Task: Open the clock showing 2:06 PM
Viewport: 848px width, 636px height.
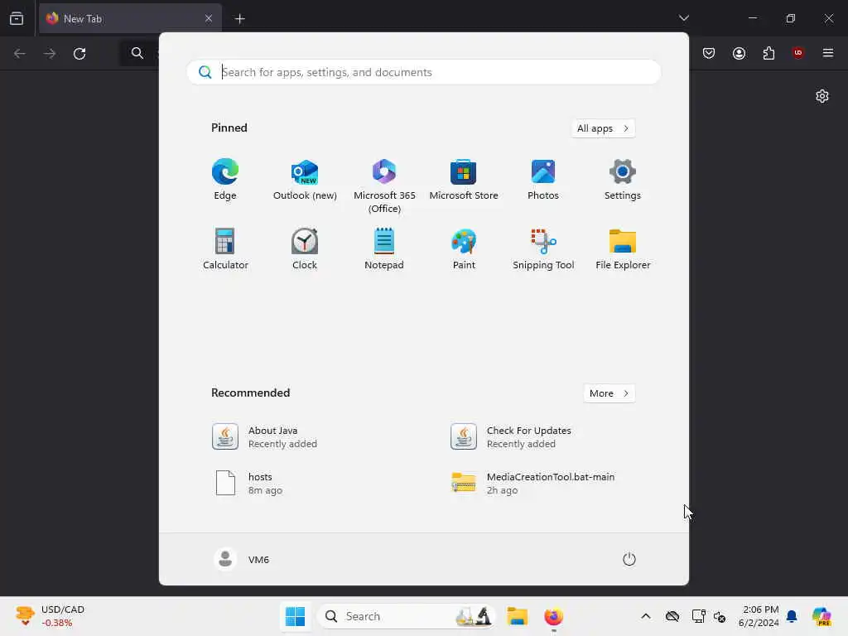Action: (759, 616)
